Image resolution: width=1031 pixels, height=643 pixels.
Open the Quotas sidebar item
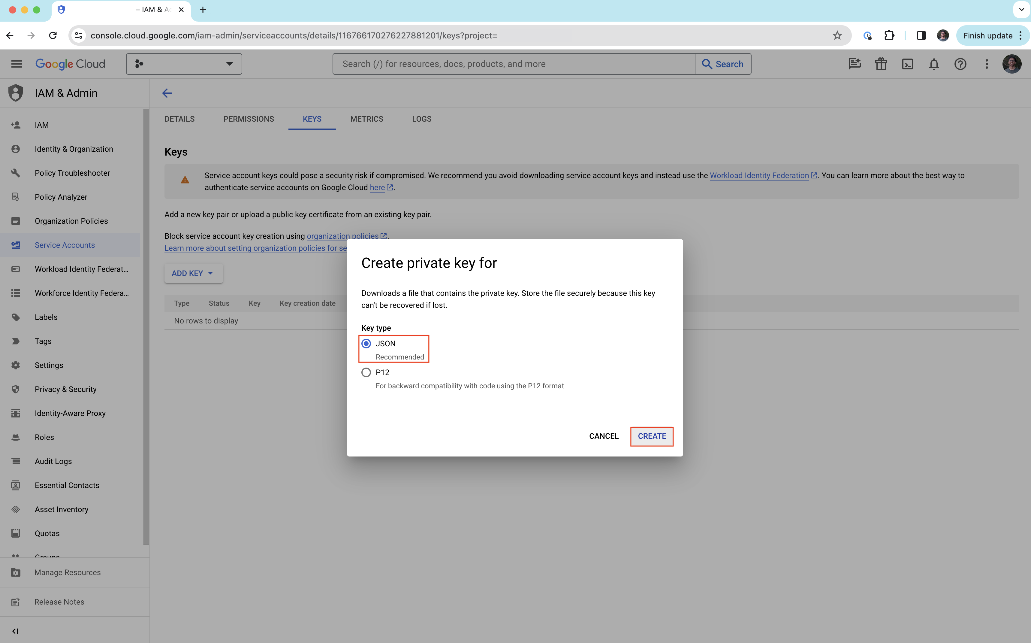coord(70,533)
